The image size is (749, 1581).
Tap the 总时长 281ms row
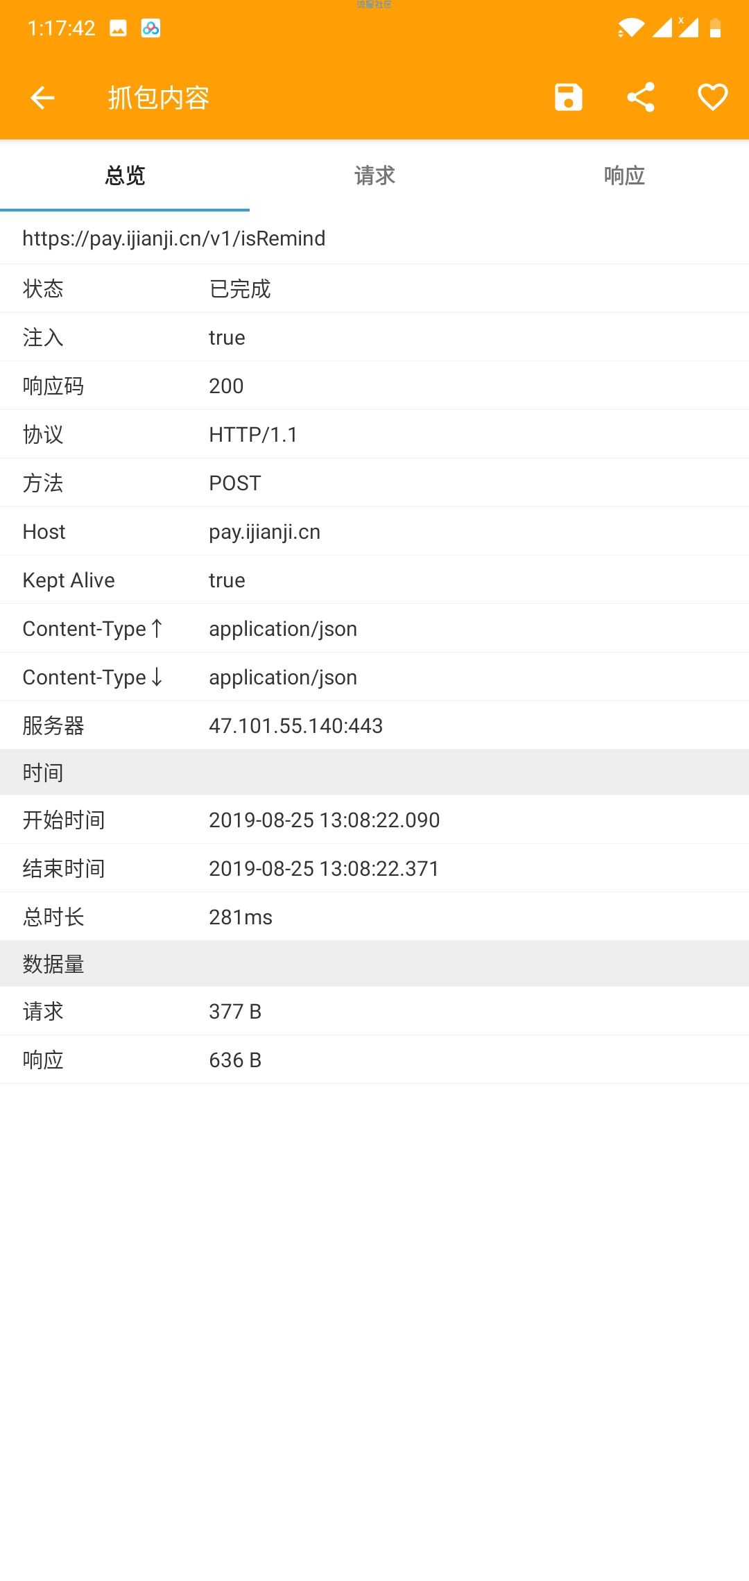374,917
